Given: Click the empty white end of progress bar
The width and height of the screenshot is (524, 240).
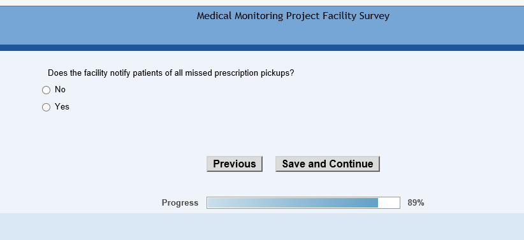Looking at the screenshot, I should (389, 202).
